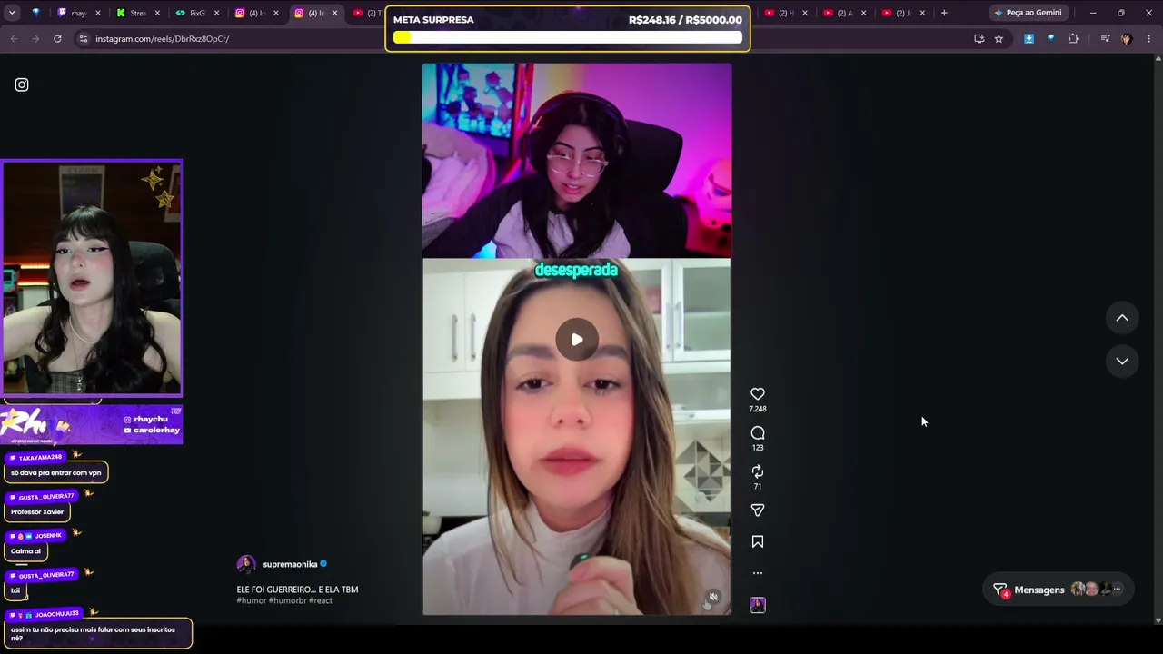The image size is (1163, 654).
Task: Close the Twitch rhay tab
Action: (99, 13)
